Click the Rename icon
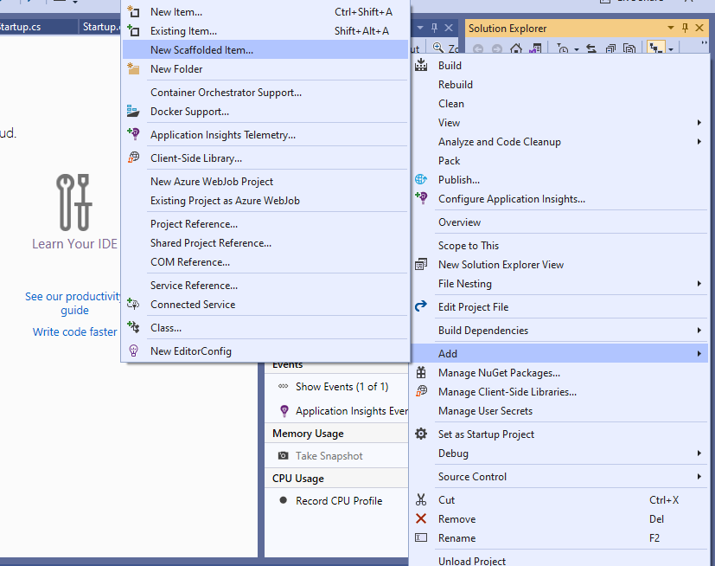This screenshot has width=715, height=566. pos(421,537)
